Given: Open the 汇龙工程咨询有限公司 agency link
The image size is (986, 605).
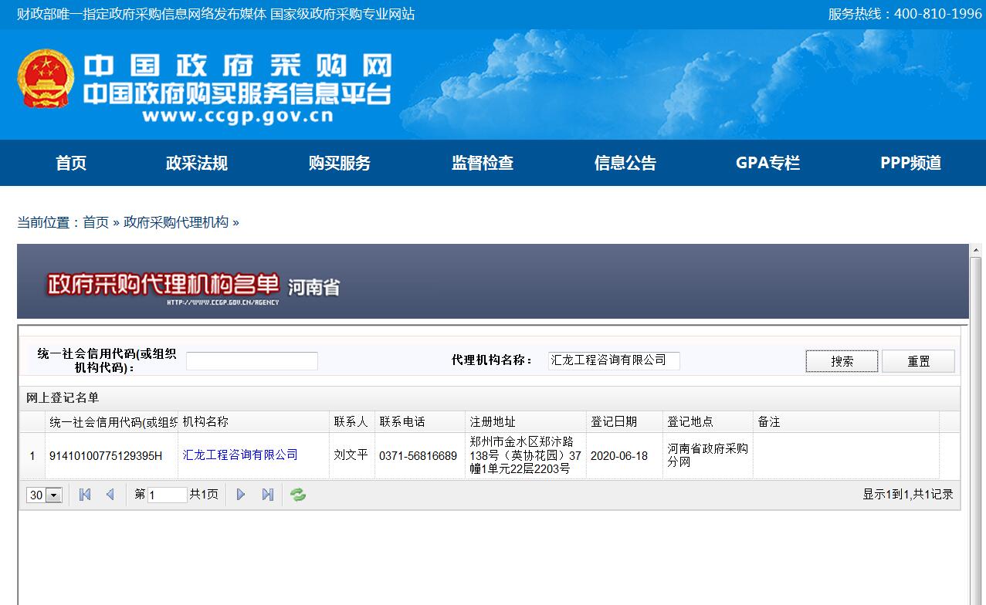Looking at the screenshot, I should [x=240, y=455].
